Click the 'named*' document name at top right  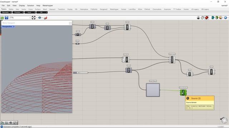(224, 6)
